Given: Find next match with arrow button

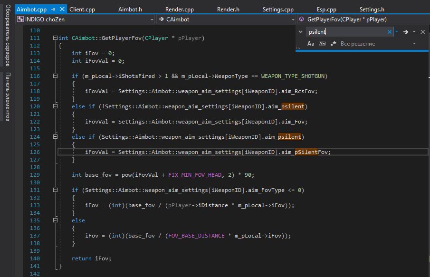Looking at the screenshot, I should [406, 32].
